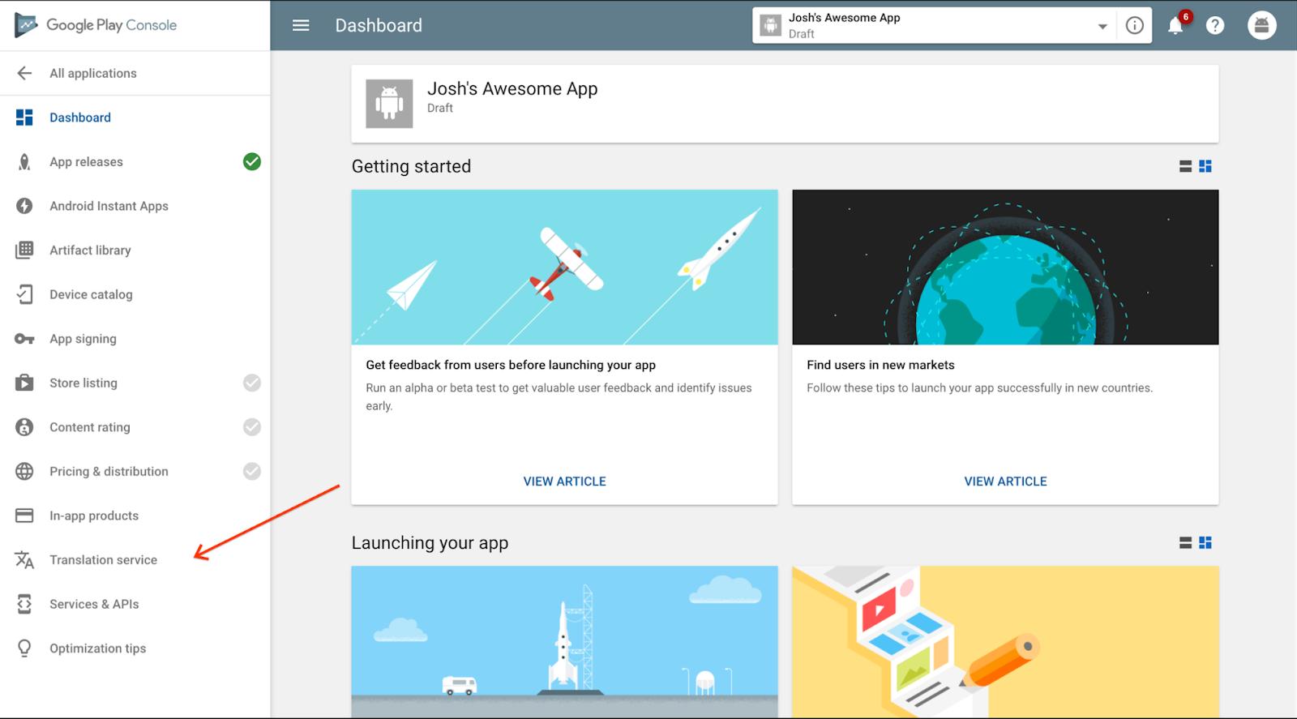
Task: Toggle the hamburger menu in top bar
Action: click(301, 25)
